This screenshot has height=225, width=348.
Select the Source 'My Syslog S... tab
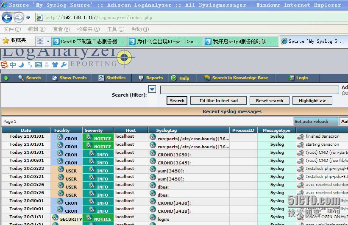[314, 41]
